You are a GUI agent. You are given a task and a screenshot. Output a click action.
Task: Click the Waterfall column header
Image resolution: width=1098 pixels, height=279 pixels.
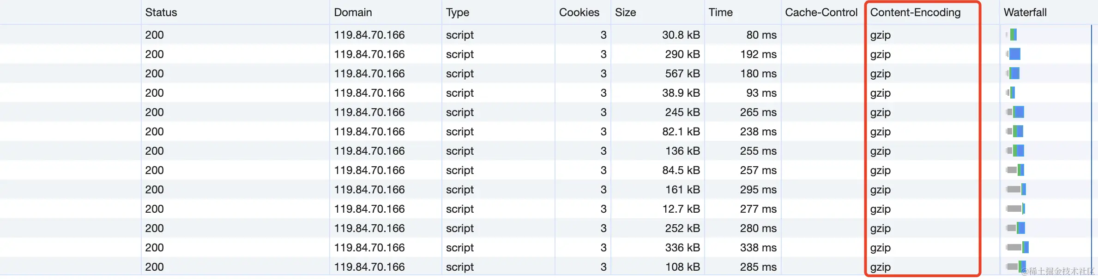coord(1025,12)
